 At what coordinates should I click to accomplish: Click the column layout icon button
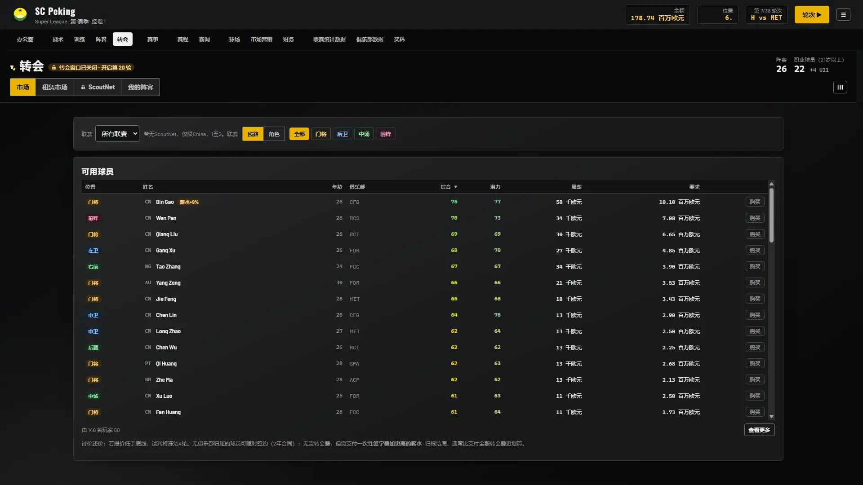(x=840, y=87)
